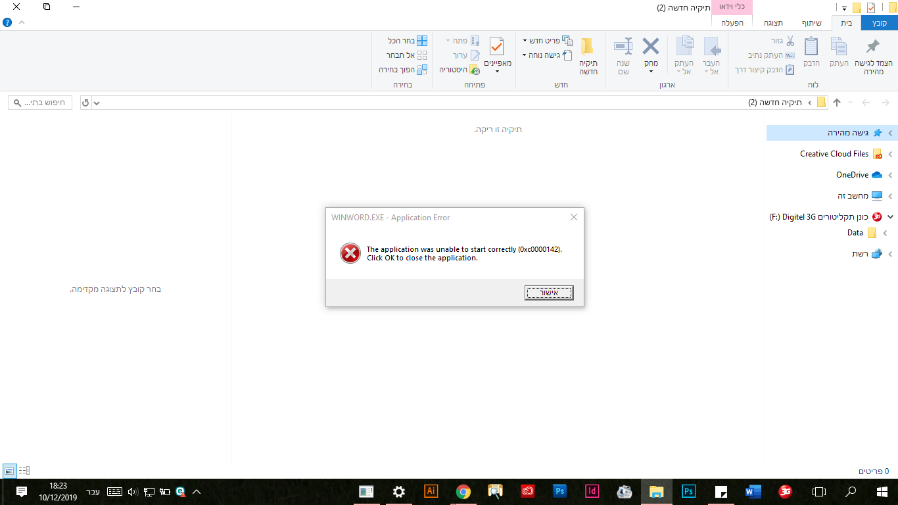Expand the OneDrive tree node arrow

(x=891, y=175)
